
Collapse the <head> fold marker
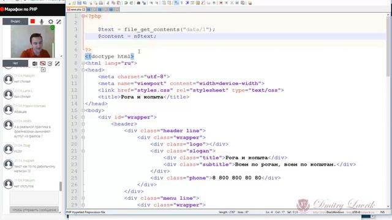(x=83, y=70)
